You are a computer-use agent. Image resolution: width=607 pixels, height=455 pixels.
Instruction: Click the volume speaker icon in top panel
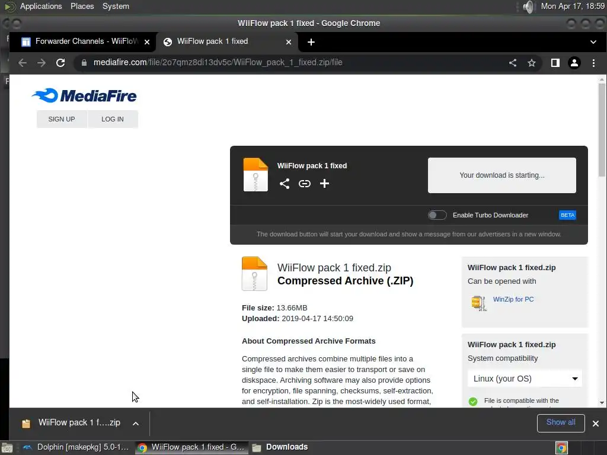click(x=528, y=7)
